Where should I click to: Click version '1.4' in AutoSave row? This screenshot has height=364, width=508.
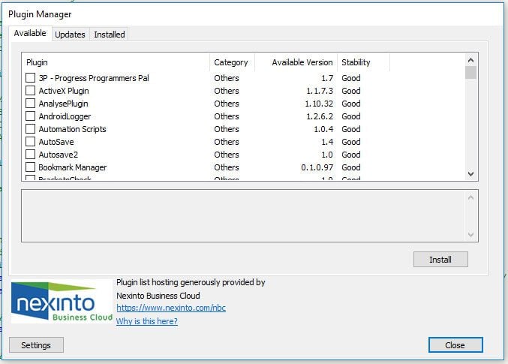tap(327, 142)
